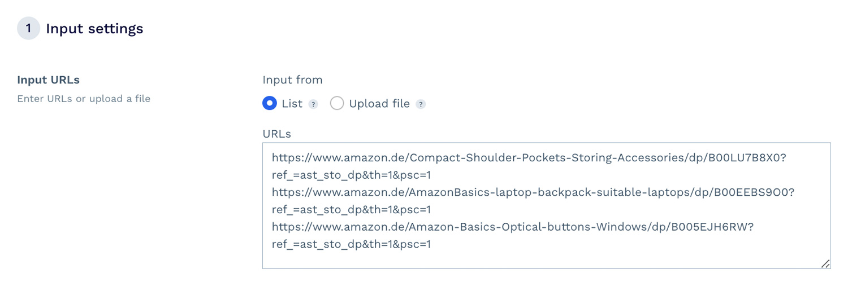Screen dimensions: 848x282
Task: Click the ref_ line below the Compact-Shoulder URL
Action: pos(351,175)
